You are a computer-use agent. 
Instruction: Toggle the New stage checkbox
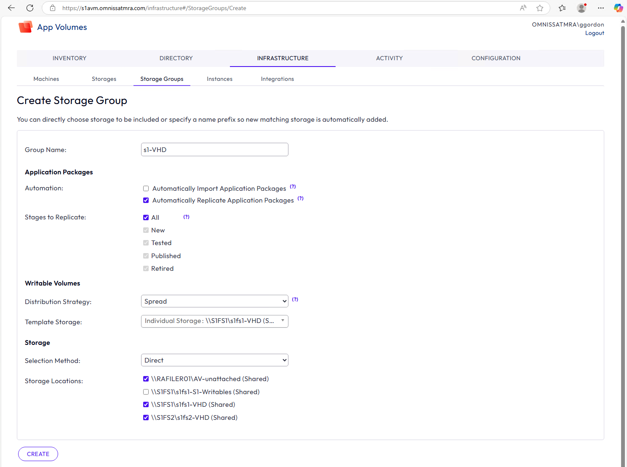(x=146, y=230)
